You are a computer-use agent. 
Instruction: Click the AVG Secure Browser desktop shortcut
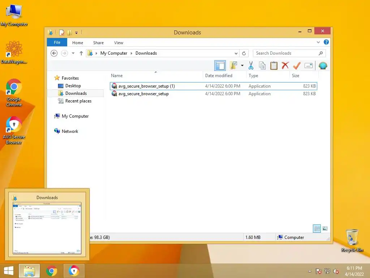tap(14, 130)
